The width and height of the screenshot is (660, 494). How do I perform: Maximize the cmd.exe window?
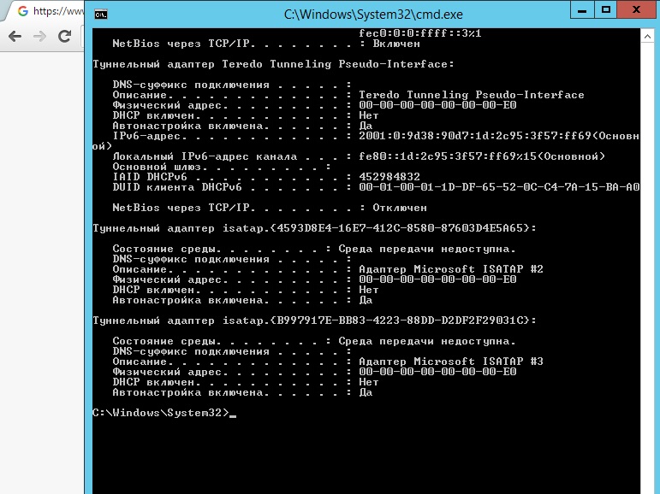[606, 10]
